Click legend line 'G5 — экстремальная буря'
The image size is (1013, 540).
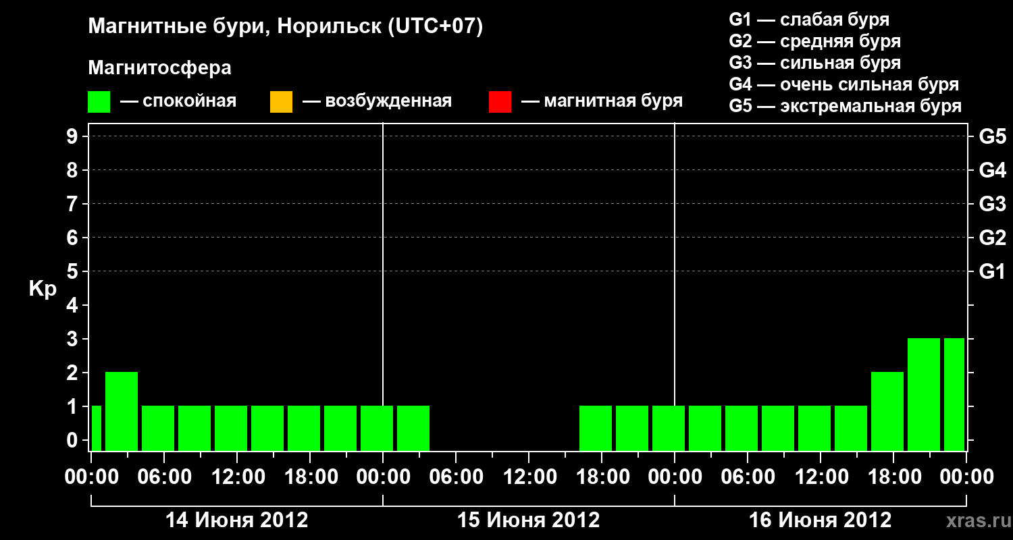(x=846, y=106)
